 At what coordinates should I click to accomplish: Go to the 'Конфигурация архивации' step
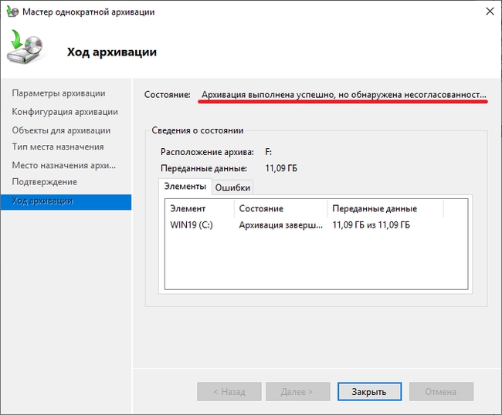[x=65, y=112]
